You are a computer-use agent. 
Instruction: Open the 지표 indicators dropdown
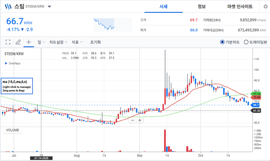coord(77,42)
